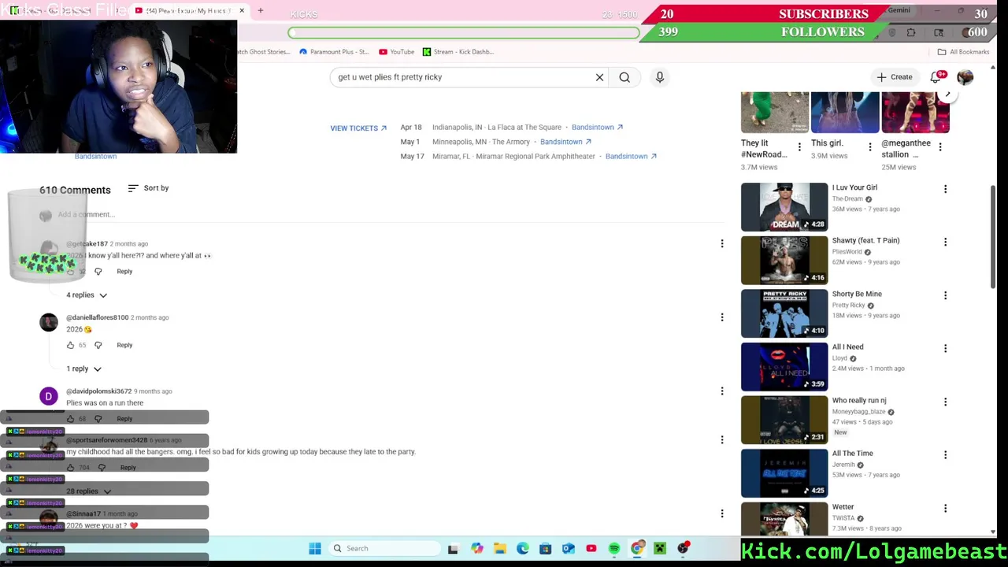
Task: Expand 28 replies under sportsareforwomen comment
Action: click(x=88, y=491)
